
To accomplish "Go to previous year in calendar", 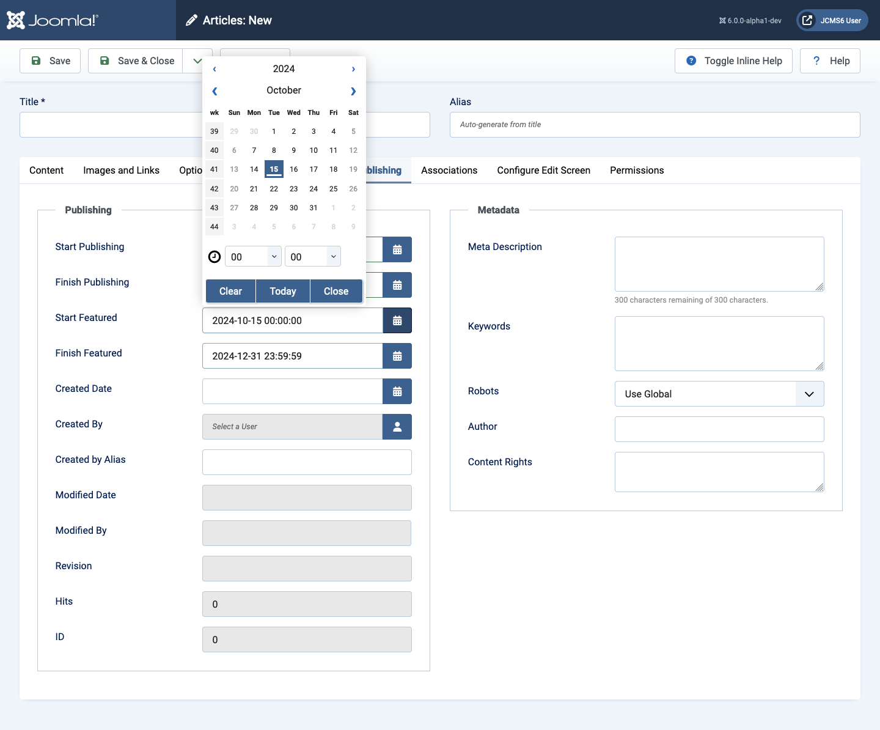I will pyautogui.click(x=215, y=69).
